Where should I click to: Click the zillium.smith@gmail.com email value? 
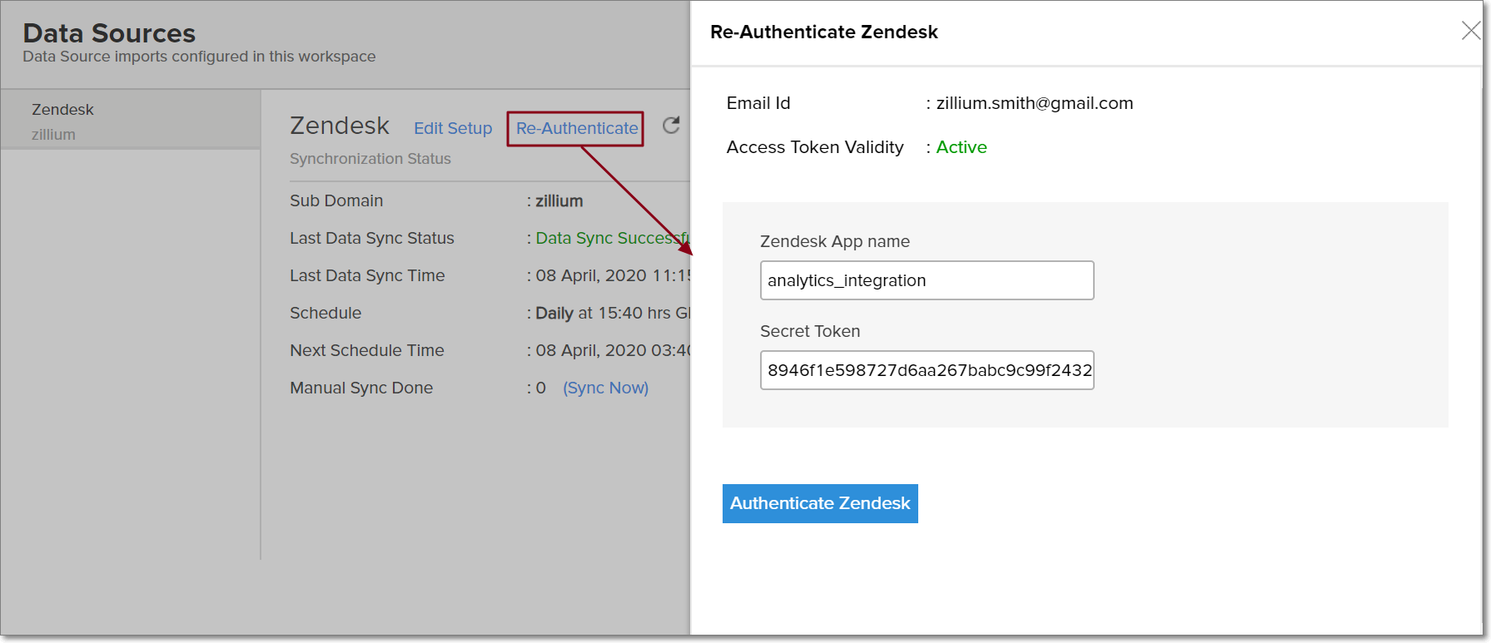pyautogui.click(x=1034, y=103)
